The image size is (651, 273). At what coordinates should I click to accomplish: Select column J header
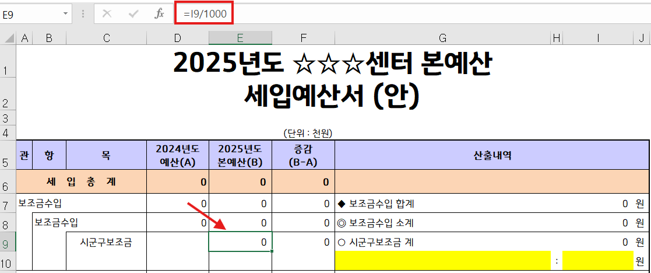pos(642,38)
